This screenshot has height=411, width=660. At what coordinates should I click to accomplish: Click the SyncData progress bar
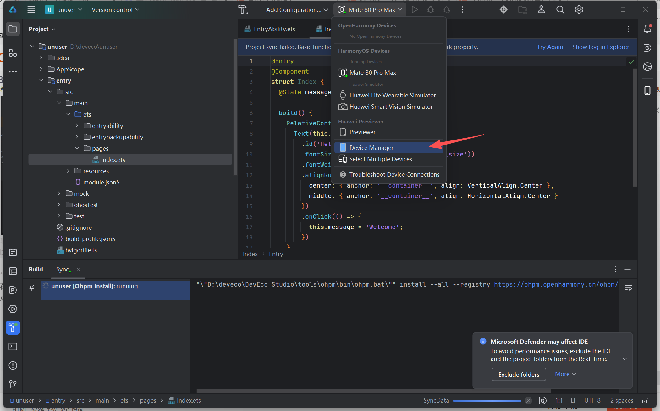pyautogui.click(x=487, y=401)
